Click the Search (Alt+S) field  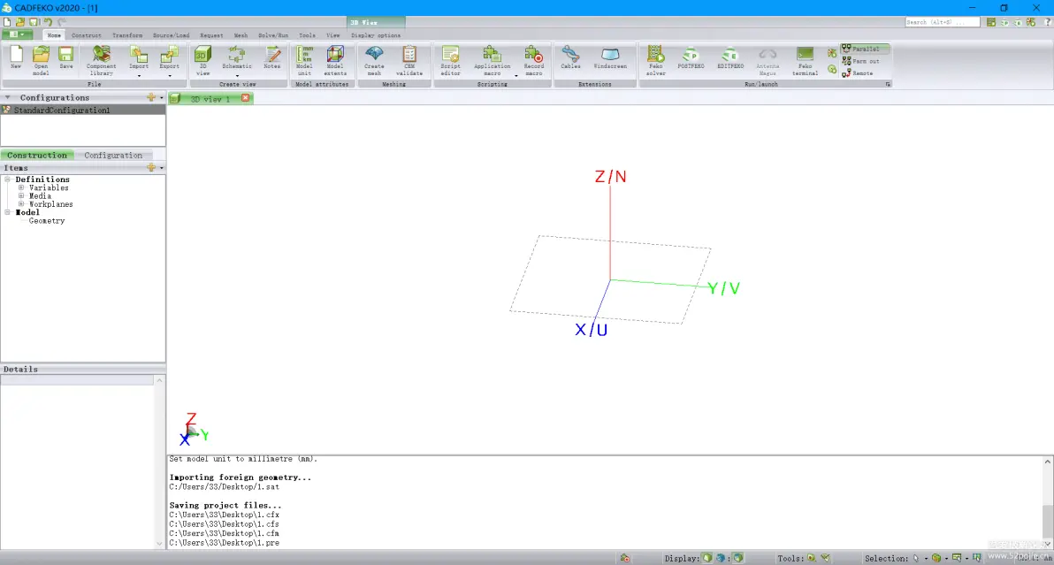point(942,22)
